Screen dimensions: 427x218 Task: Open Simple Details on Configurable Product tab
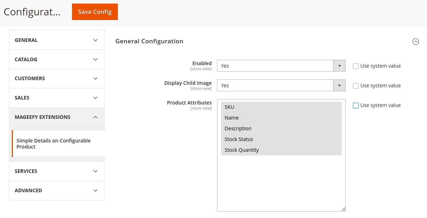click(53, 144)
